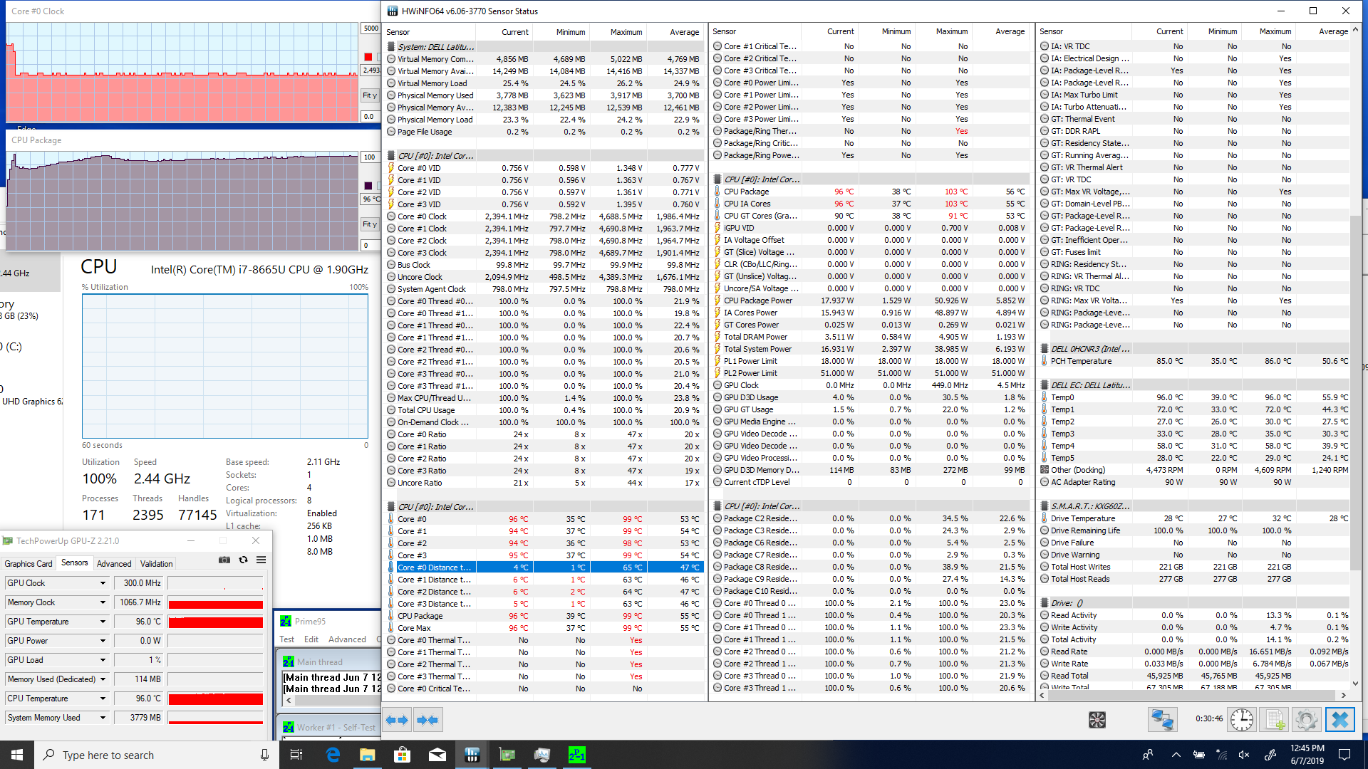Open Microsoft Store from the taskbar
This screenshot has width=1368, height=769.
402,755
